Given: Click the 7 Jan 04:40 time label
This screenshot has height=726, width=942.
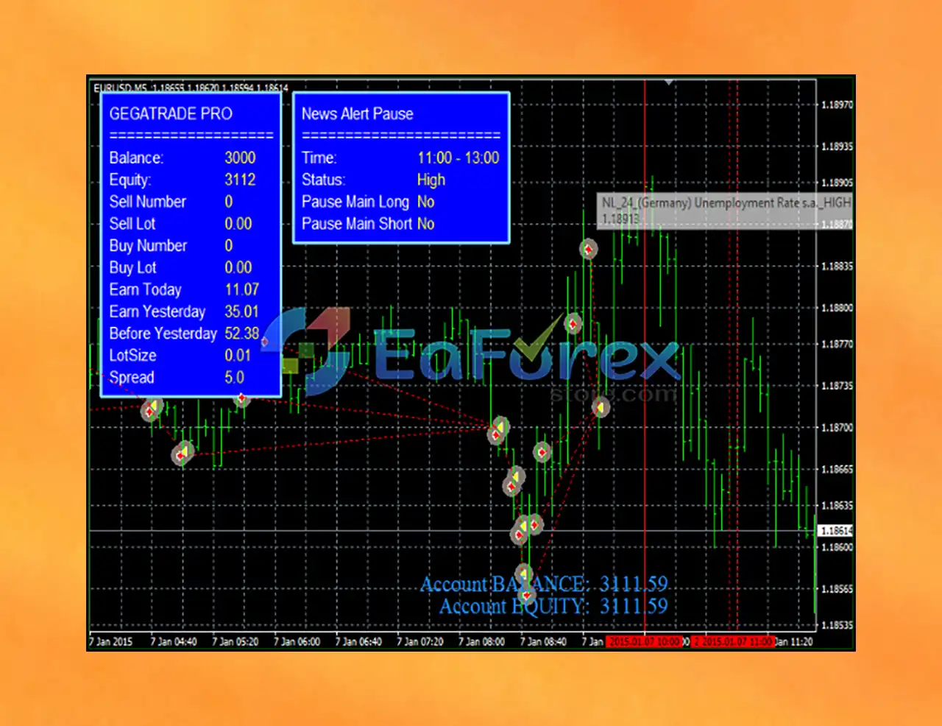Looking at the screenshot, I should click(x=174, y=641).
